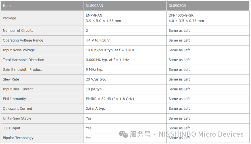The height and width of the screenshot is (144, 251).
Task: Click the Input Bias Current label
Action: (18, 89)
